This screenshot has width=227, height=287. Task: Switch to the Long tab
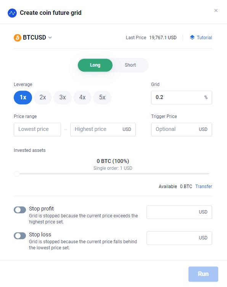(95, 65)
